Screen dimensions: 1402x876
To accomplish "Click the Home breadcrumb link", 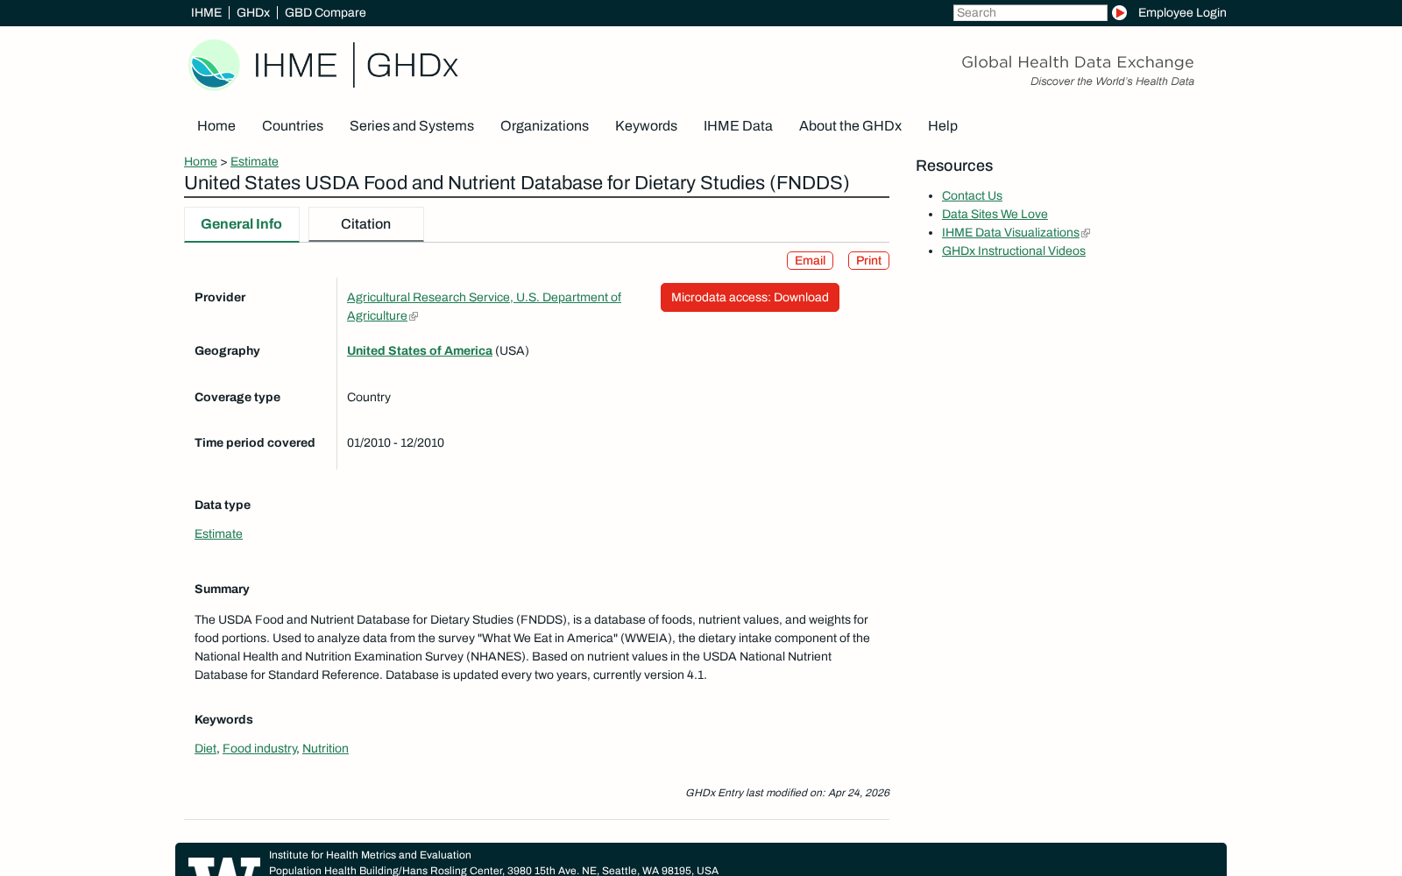I will click(x=201, y=161).
